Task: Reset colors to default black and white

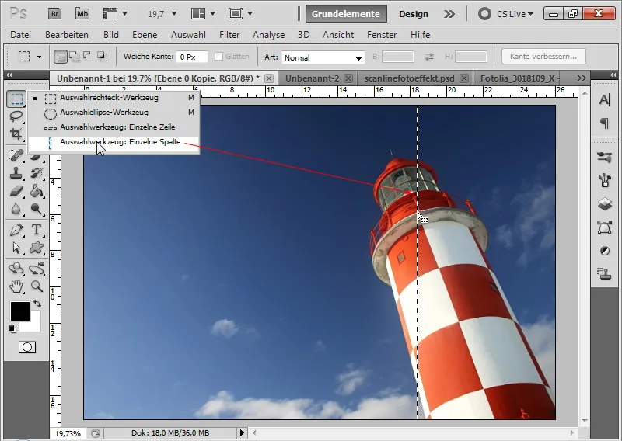Action: tap(12, 329)
